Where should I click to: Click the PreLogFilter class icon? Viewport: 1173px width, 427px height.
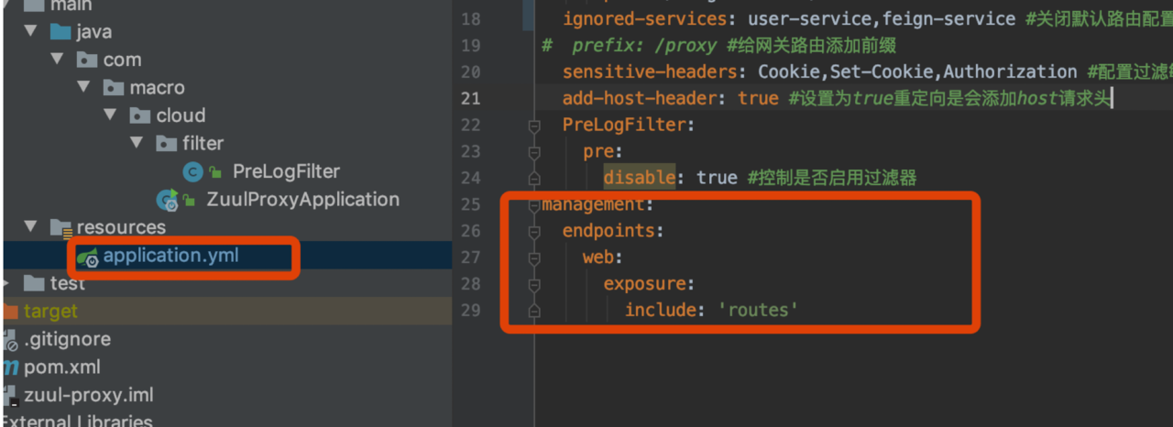coord(192,171)
